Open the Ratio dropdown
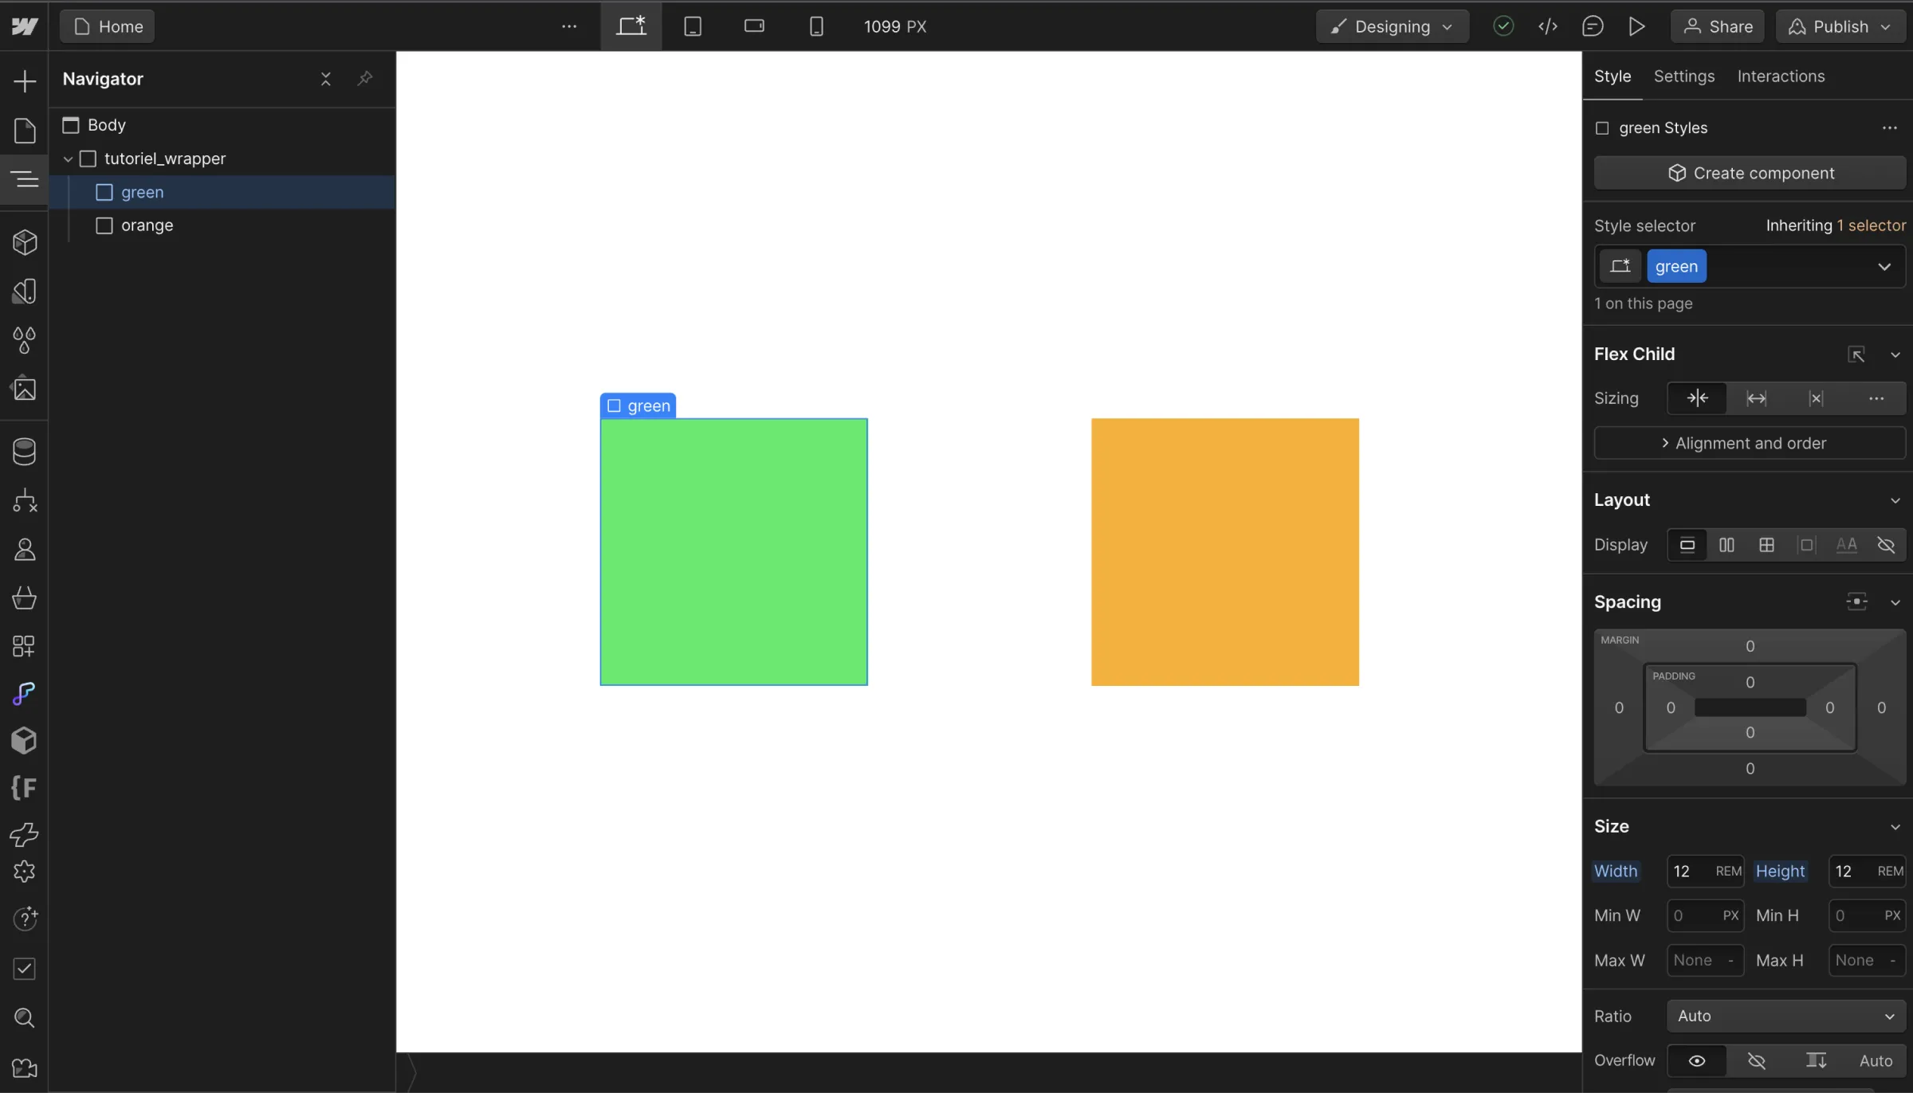The width and height of the screenshot is (1913, 1093). [x=1784, y=1016]
